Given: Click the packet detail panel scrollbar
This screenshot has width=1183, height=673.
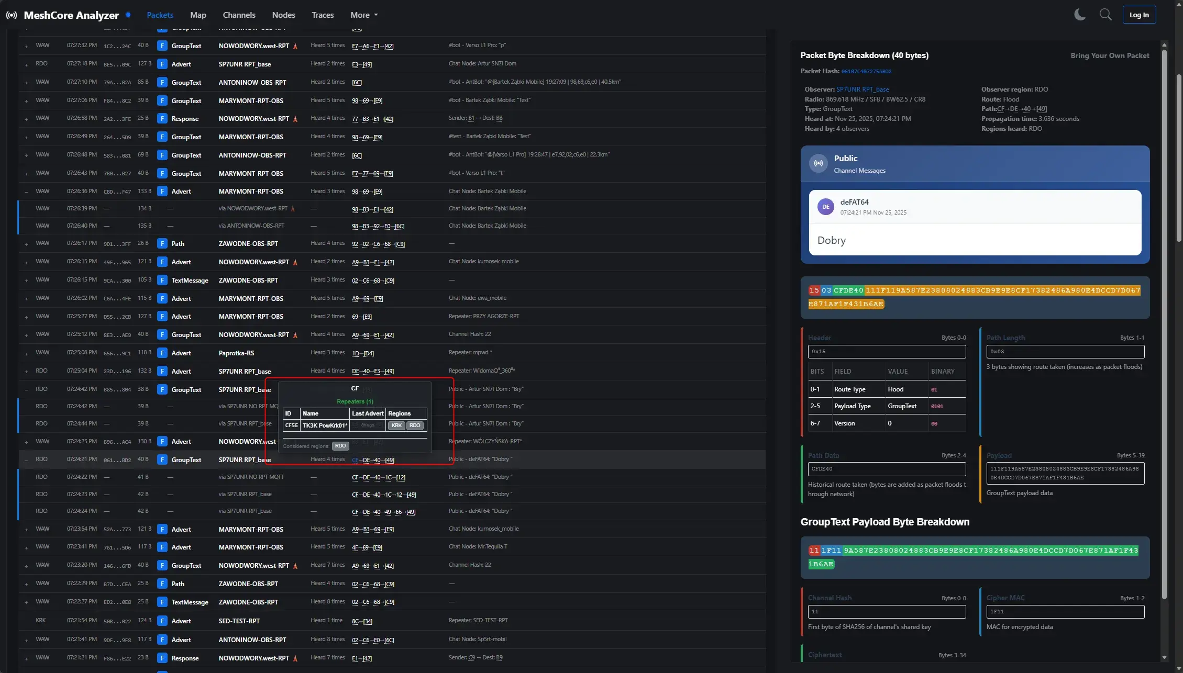Looking at the screenshot, I should point(1164,314).
